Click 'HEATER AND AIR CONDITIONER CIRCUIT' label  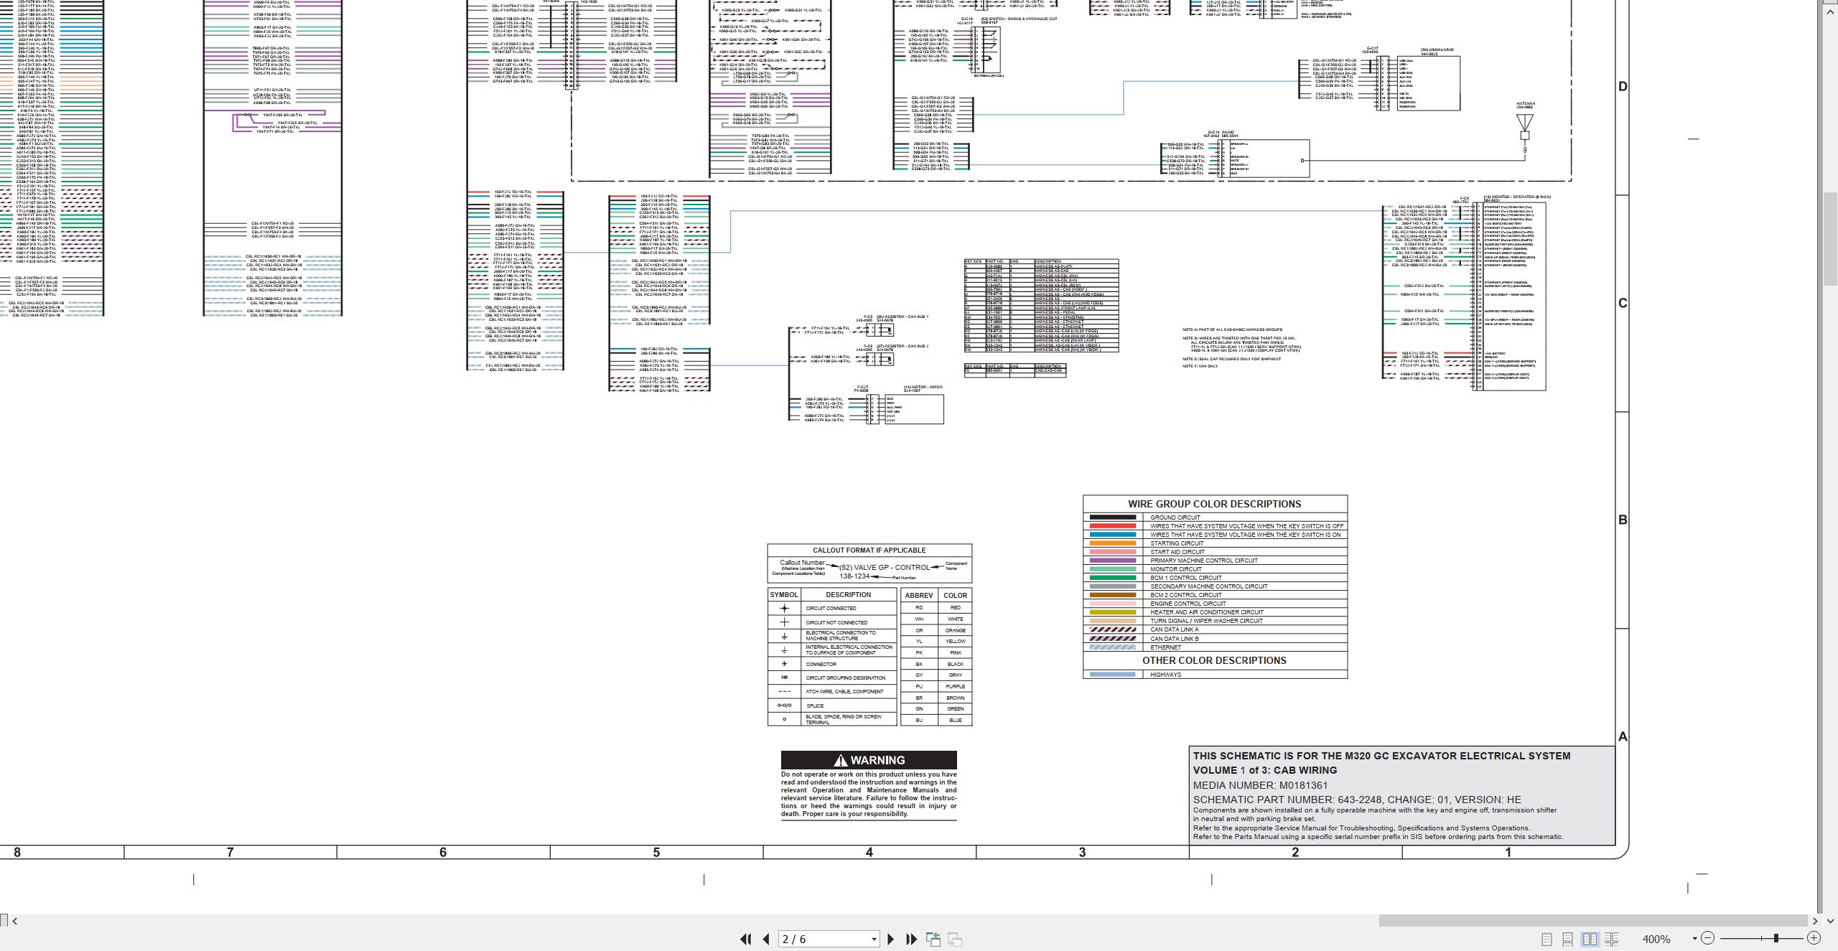click(x=1207, y=612)
